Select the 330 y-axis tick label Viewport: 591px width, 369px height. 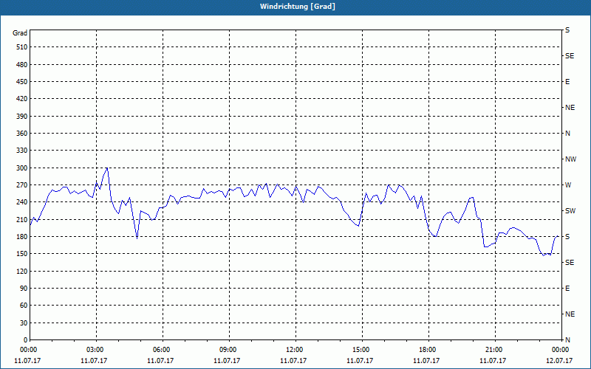(21, 151)
